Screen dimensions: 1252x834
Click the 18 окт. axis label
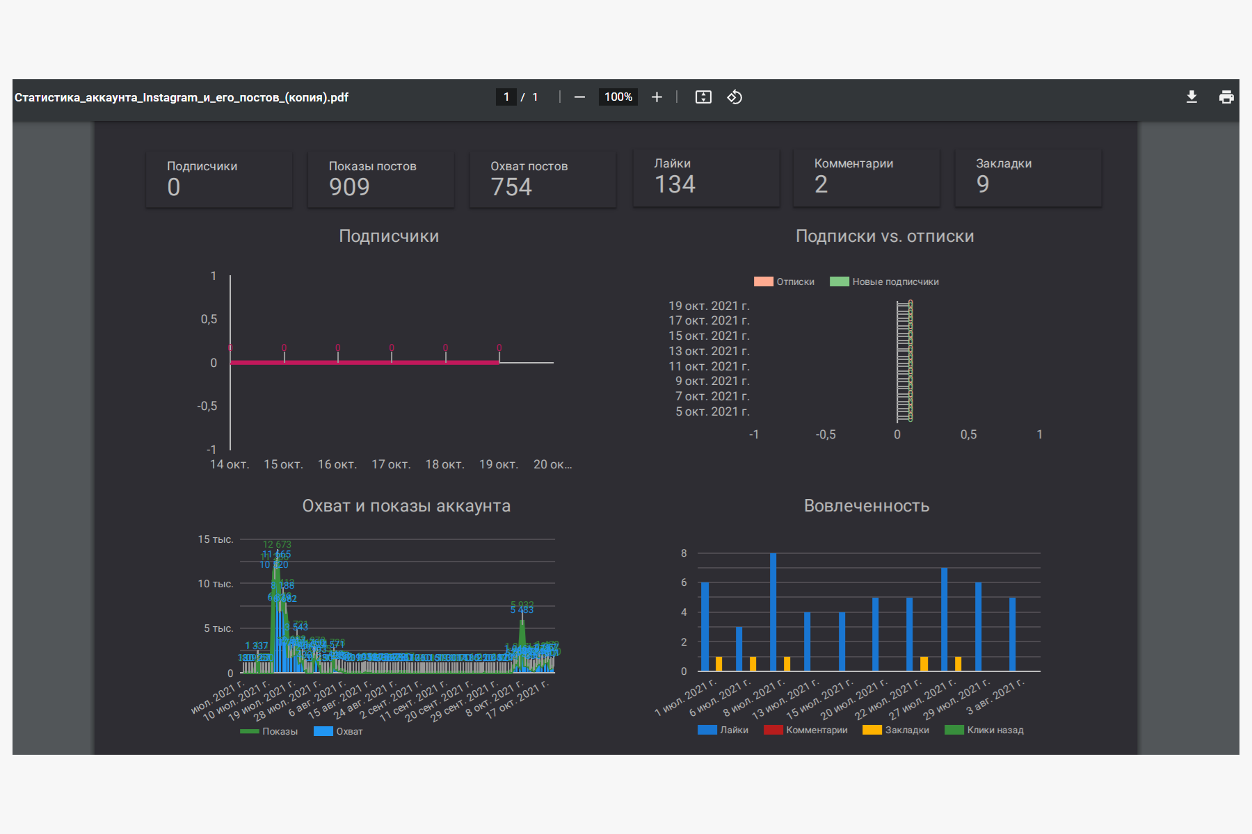click(444, 464)
